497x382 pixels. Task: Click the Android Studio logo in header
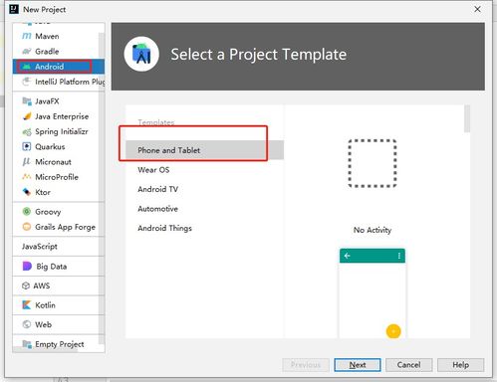coord(141,54)
